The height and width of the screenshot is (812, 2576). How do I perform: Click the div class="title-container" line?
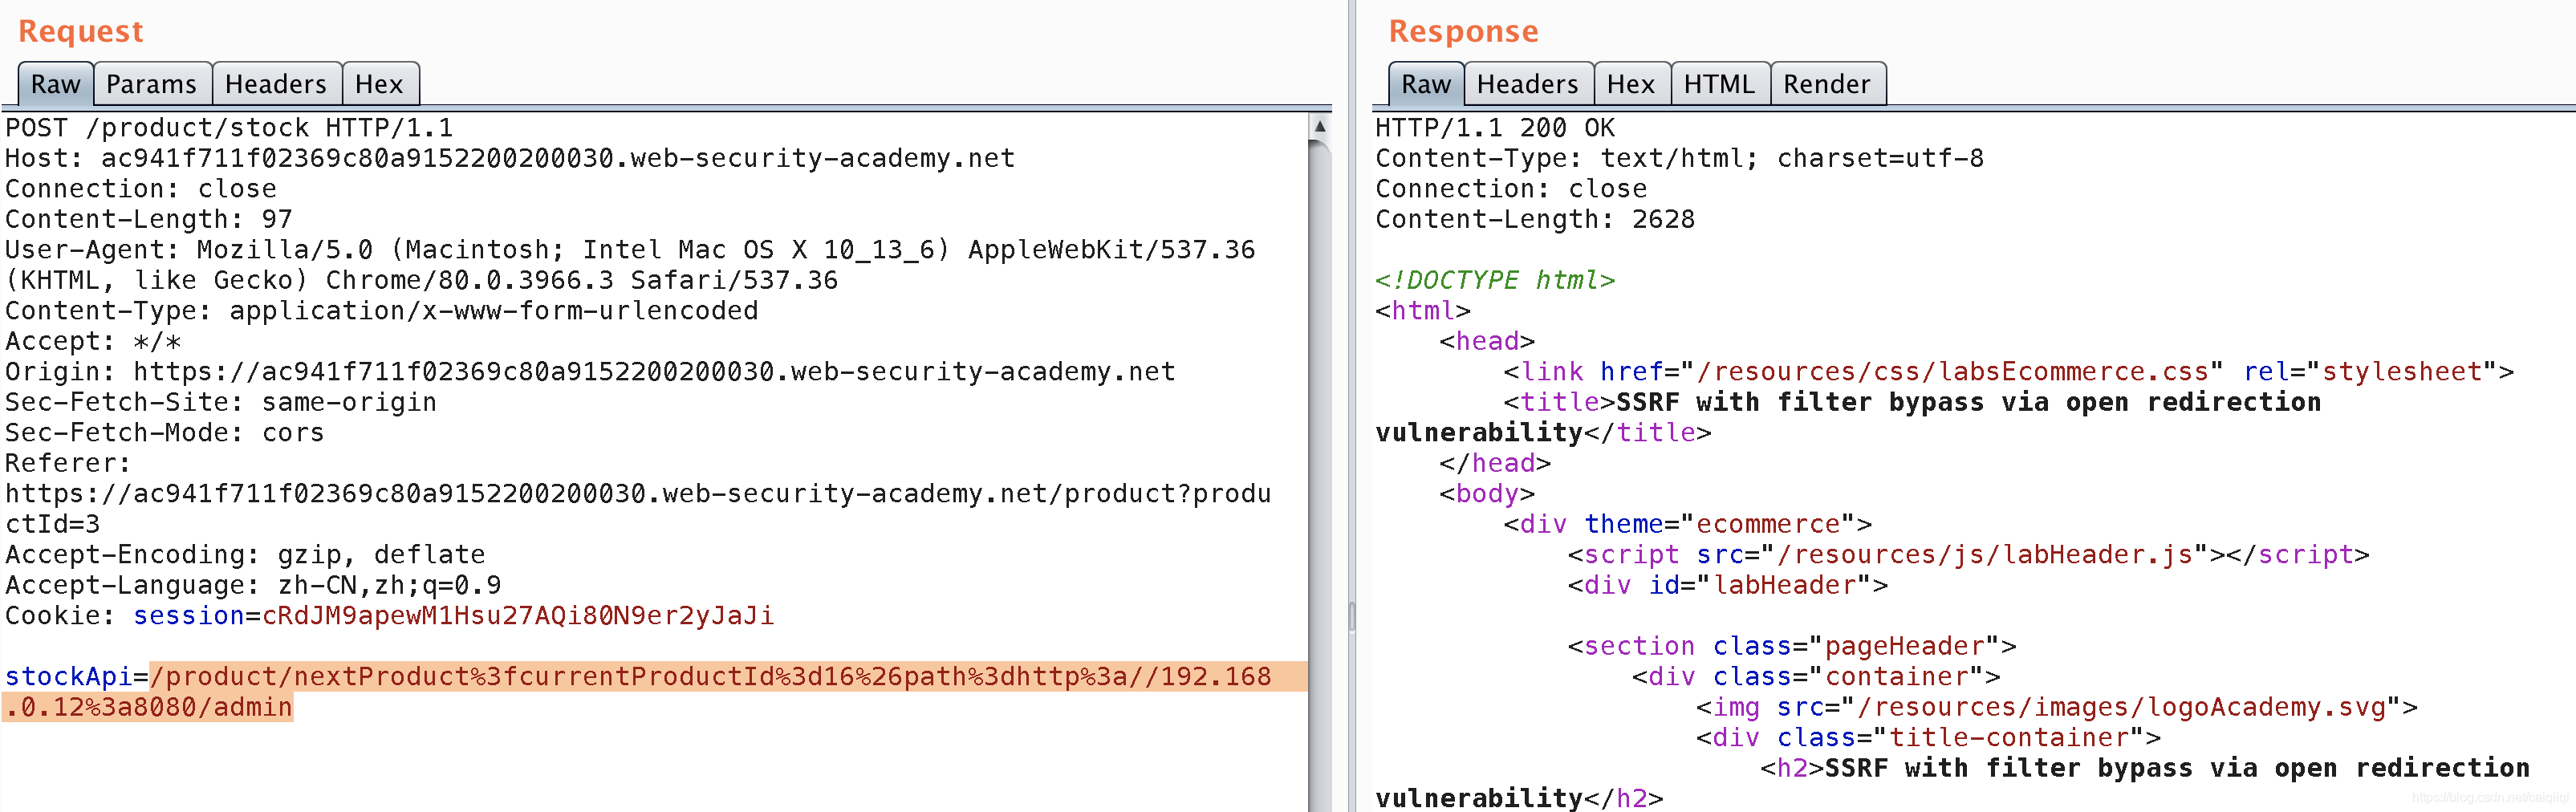(1928, 738)
